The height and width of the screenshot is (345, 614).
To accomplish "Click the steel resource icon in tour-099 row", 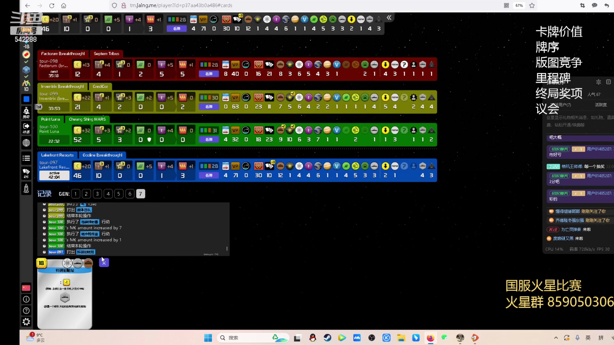I will click(x=98, y=98).
